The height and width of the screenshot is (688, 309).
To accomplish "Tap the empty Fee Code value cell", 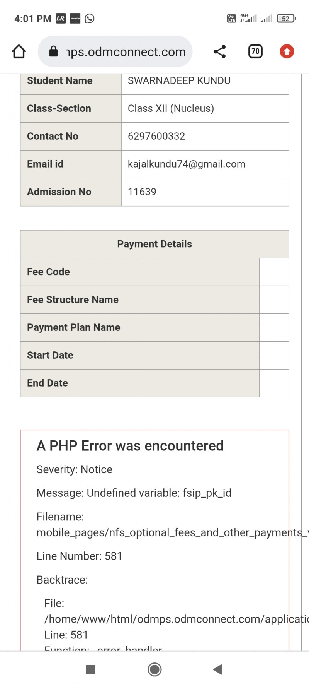I will (x=274, y=272).
